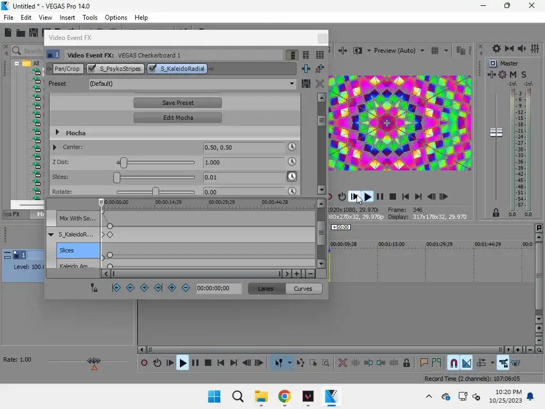Open the Insert menu

[67, 18]
